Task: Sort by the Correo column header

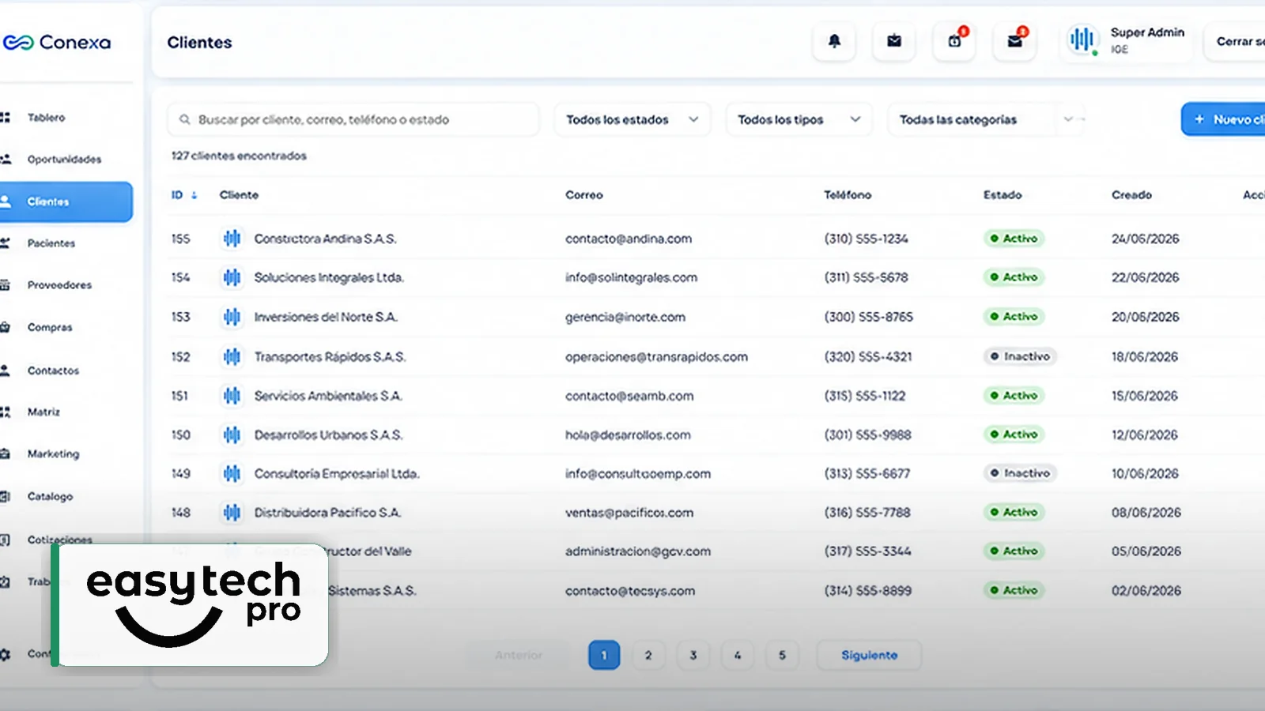Action: tap(583, 195)
